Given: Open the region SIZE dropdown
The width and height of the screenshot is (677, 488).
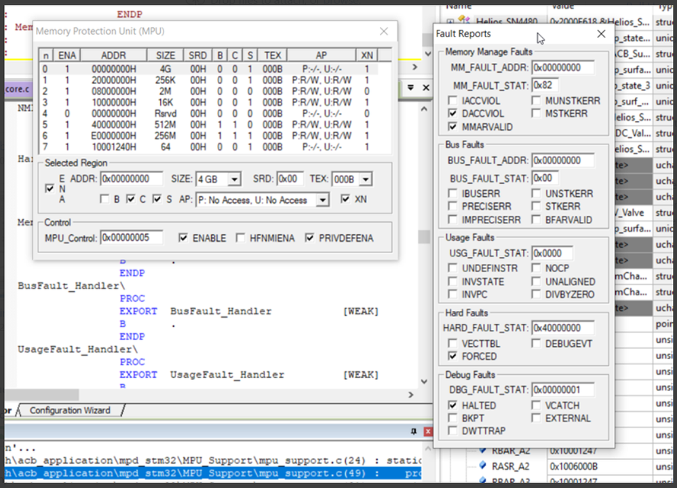Looking at the screenshot, I should (235, 179).
